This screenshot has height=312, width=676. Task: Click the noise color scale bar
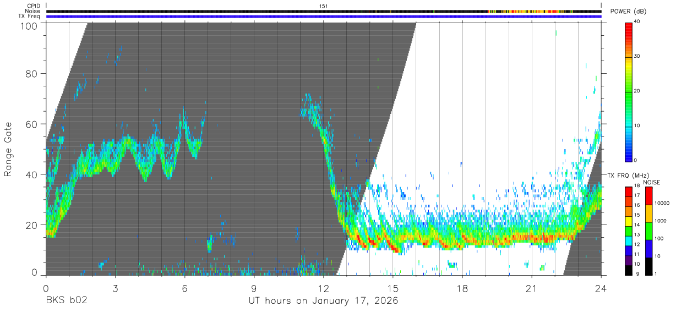tap(649, 231)
